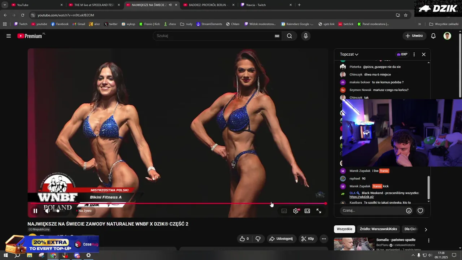The height and width of the screenshot is (260, 462).
Task: Open the chat three-dot options menu
Action: coord(414,54)
